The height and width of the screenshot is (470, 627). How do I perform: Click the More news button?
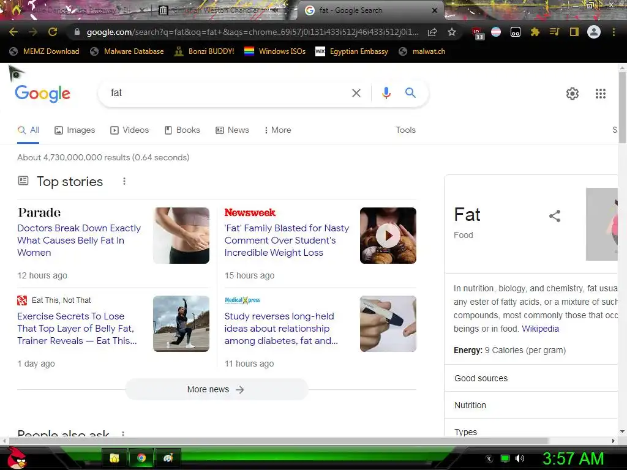[x=216, y=389]
